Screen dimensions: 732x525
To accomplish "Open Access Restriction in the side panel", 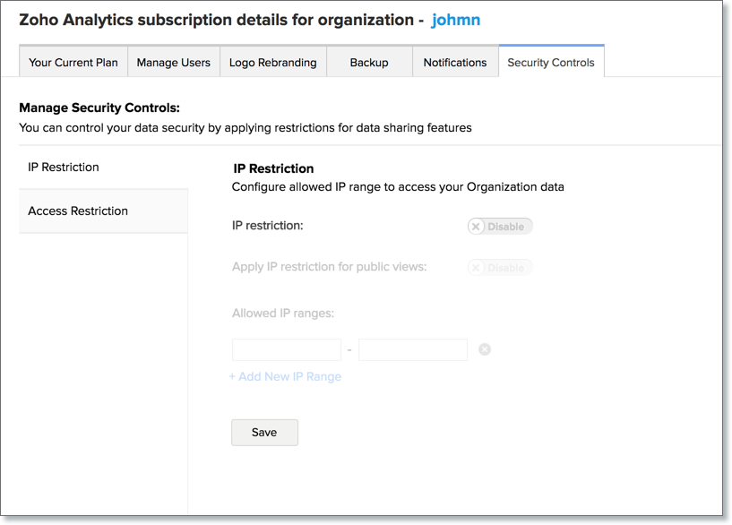I will pos(78,211).
